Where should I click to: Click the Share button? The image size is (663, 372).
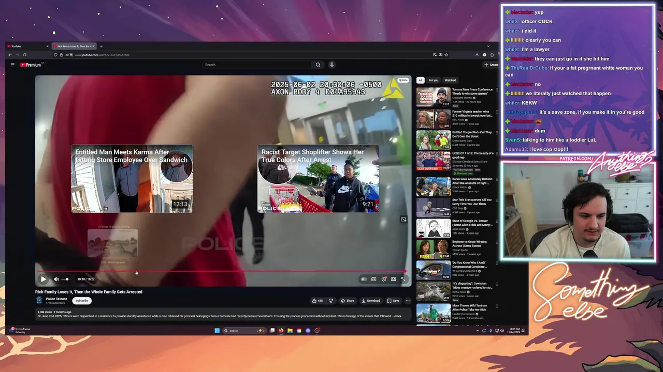348,301
